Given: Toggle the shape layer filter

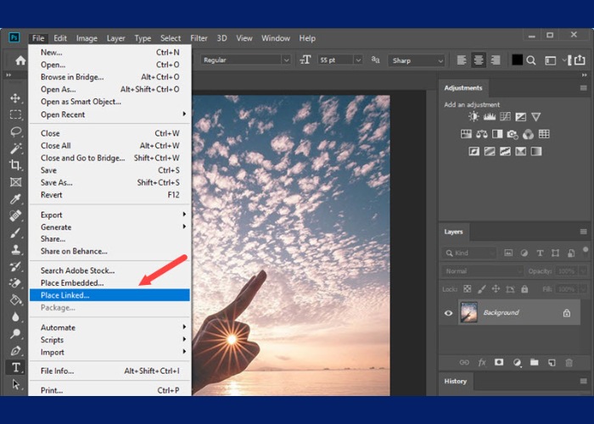Looking at the screenshot, I should click(x=555, y=253).
